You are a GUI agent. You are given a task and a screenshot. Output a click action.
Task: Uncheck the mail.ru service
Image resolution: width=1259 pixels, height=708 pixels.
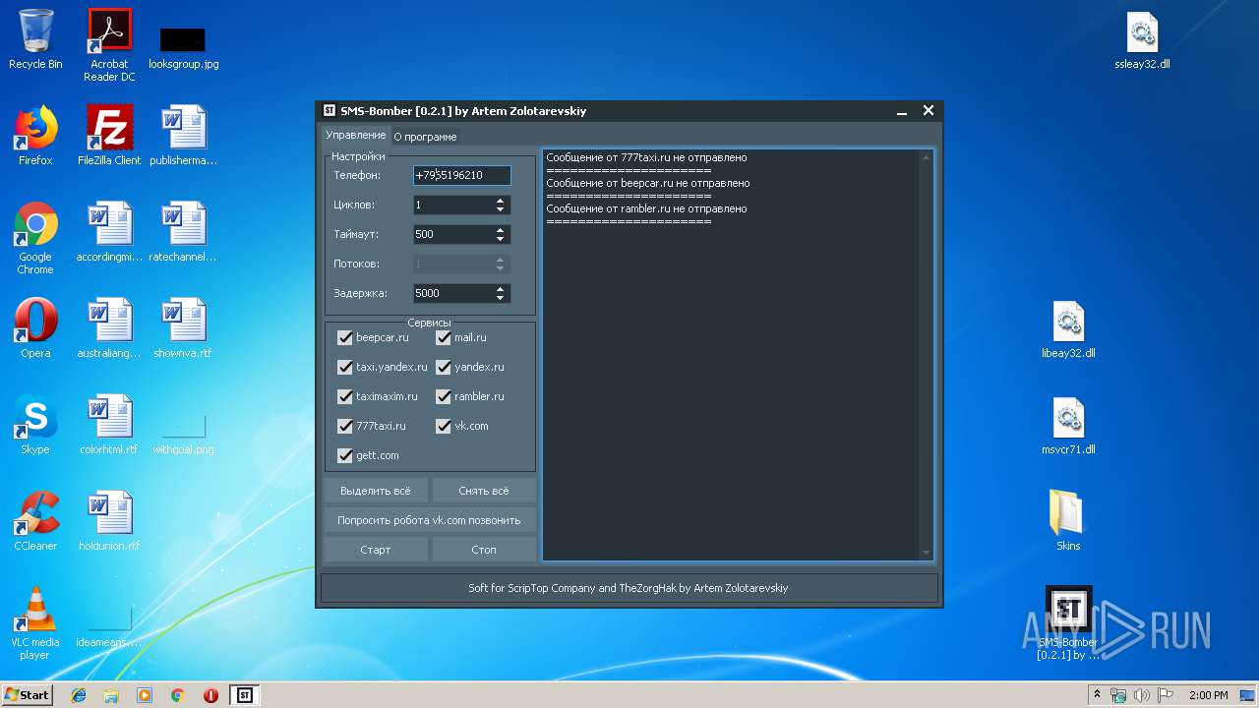[444, 337]
